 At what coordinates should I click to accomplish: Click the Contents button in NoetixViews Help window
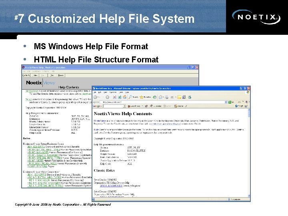(26, 75)
